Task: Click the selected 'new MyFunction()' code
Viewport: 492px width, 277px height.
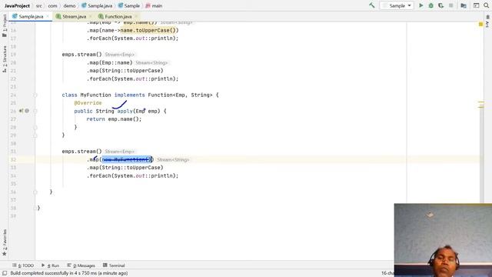Action: (127, 159)
